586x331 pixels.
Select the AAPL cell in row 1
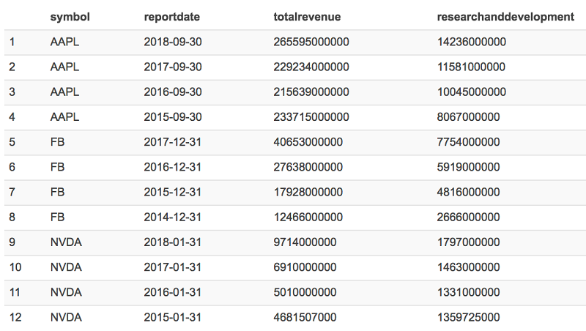pos(64,42)
